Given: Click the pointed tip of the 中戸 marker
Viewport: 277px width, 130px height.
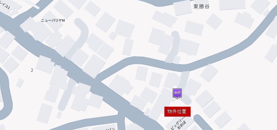Looking at the screenshot, I should click(x=177, y=99).
